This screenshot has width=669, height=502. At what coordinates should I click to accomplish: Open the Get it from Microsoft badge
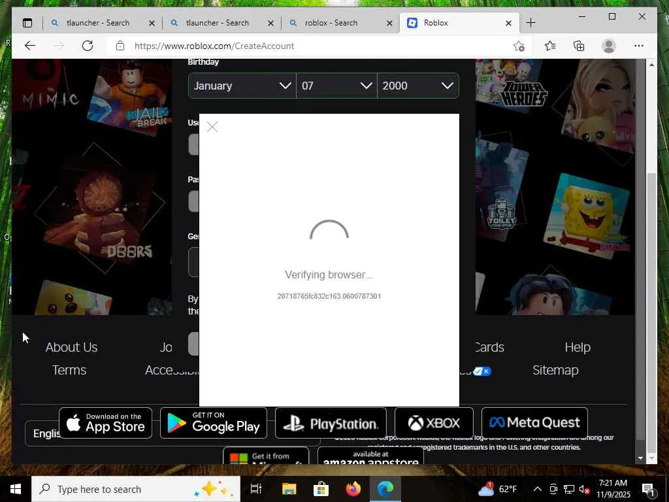click(266, 456)
